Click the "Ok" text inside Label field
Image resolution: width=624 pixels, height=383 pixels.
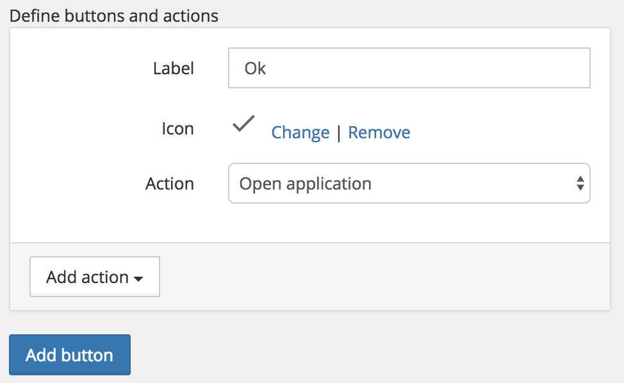pyautogui.click(x=255, y=69)
